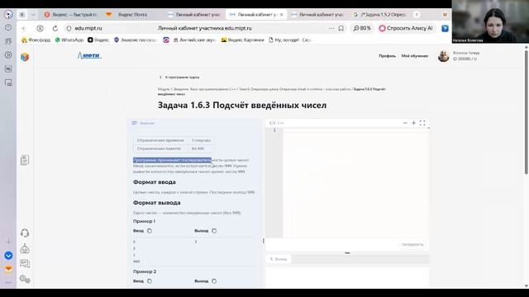Reload the edu.mipt.ru page
This screenshot has width=529, height=297.
pyautogui.click(x=55, y=29)
